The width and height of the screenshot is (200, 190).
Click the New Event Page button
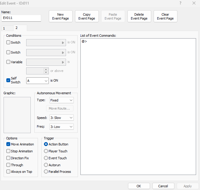[x=61, y=16]
